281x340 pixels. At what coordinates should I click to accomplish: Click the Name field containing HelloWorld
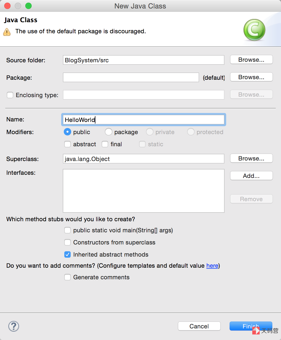(x=144, y=120)
